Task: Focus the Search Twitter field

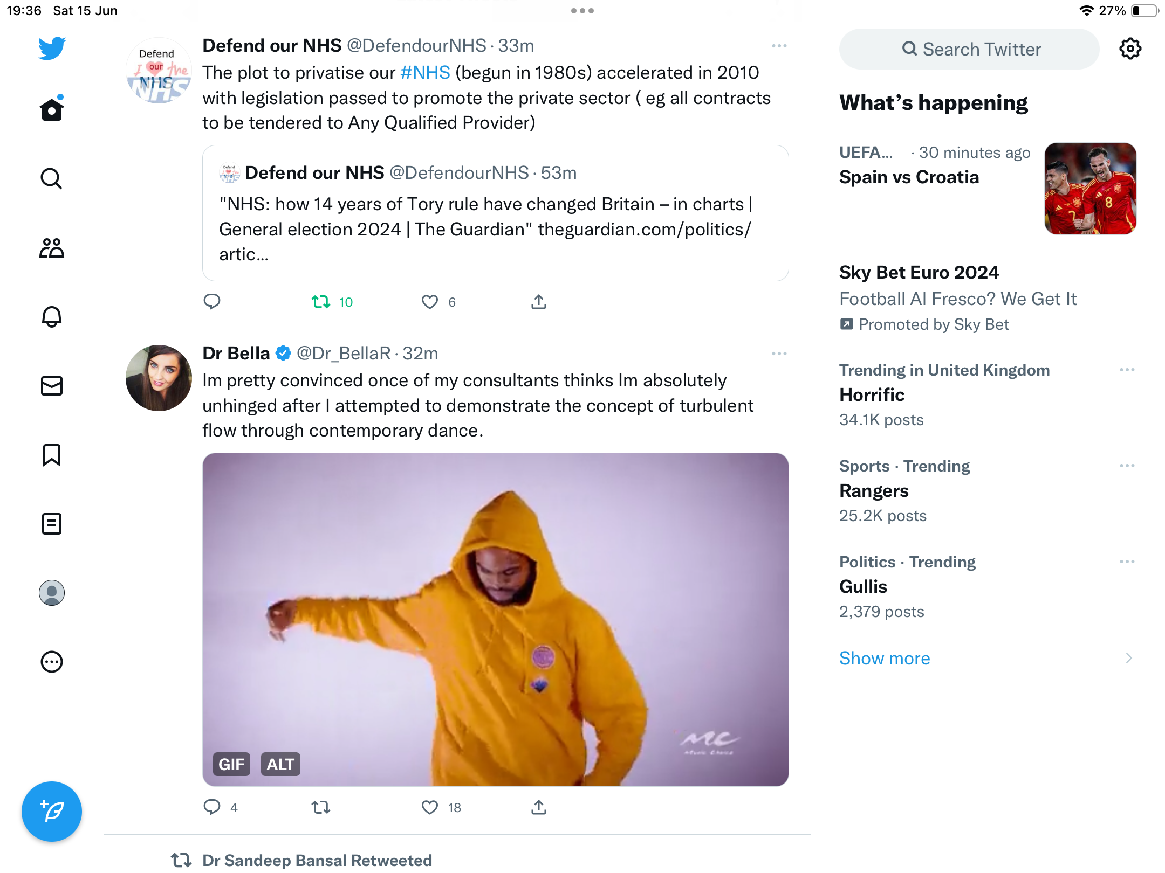Action: click(969, 49)
